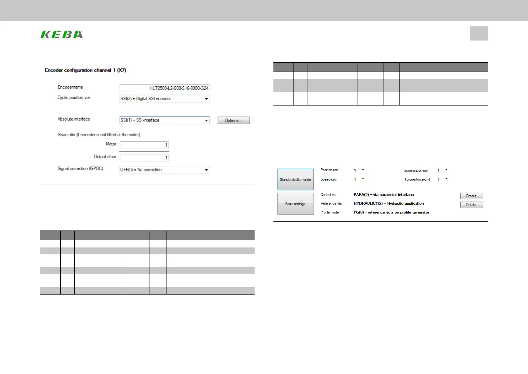Click the Encodername input field
Viewport: 528px width, 374px height.
[164, 88]
